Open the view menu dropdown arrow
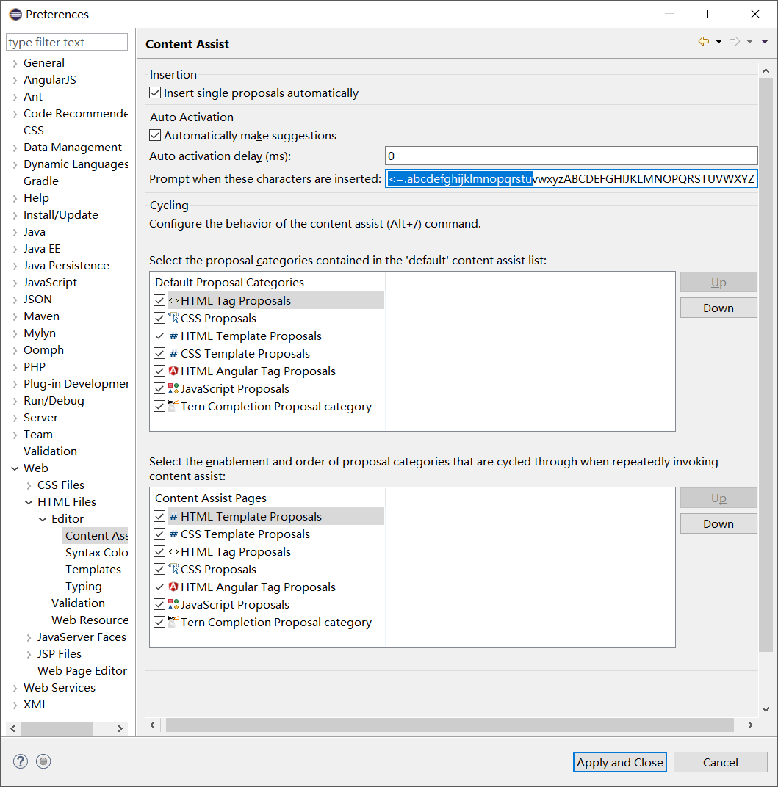This screenshot has height=787, width=778. 765,42
